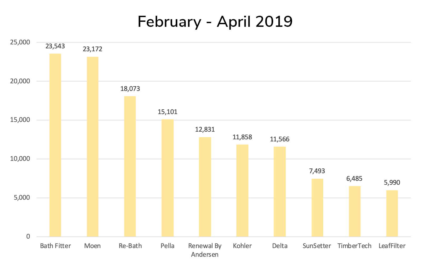Click the 7,493 data label
The width and height of the screenshot is (430, 267).
317,171
